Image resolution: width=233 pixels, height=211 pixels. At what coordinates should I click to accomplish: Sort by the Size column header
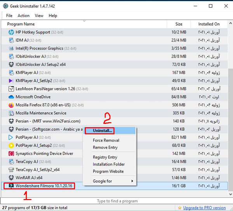pos(179,24)
